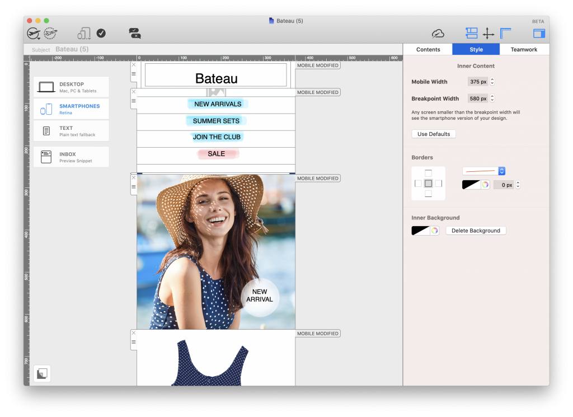The height and width of the screenshot is (417, 573).
Task: Open the border color wheel picker
Action: point(485,185)
